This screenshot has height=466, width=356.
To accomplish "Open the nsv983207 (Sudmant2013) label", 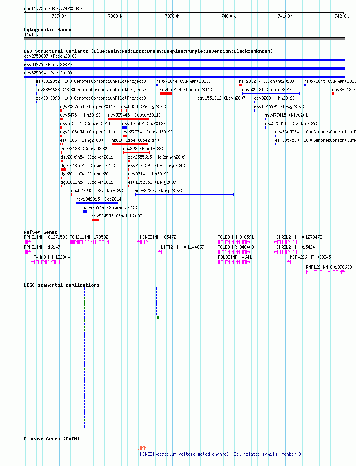I will 266,81.
